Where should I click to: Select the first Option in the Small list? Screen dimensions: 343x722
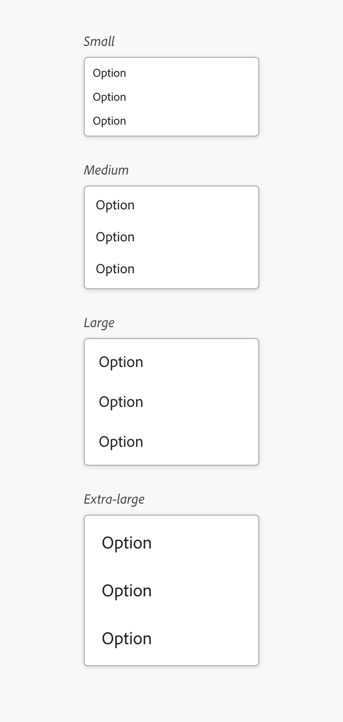[x=110, y=73]
